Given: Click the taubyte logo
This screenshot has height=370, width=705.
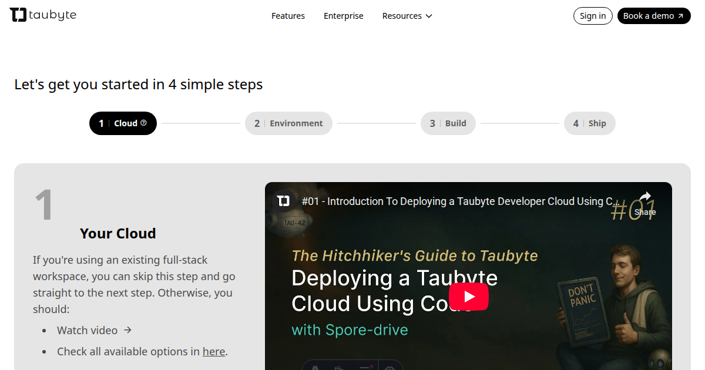Looking at the screenshot, I should (x=43, y=15).
